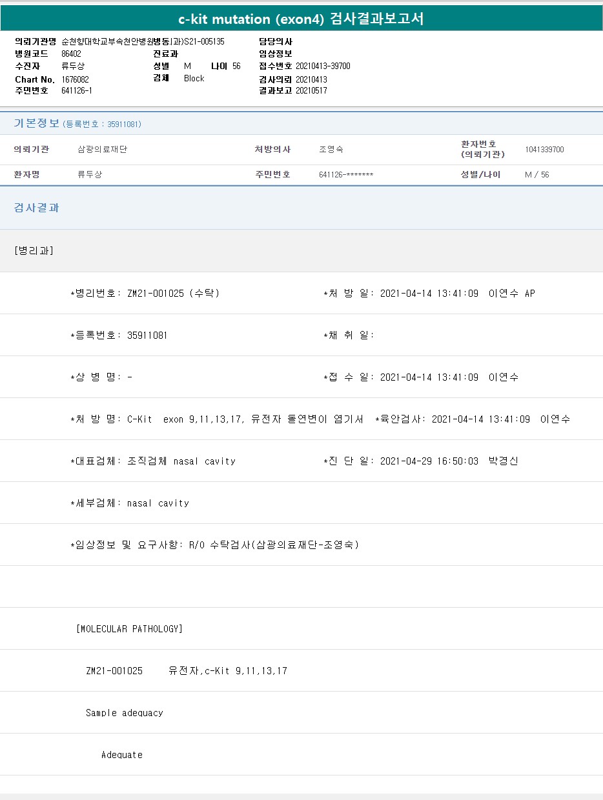The image size is (603, 800).
Task: Select the specimen type Block
Action: (x=194, y=79)
